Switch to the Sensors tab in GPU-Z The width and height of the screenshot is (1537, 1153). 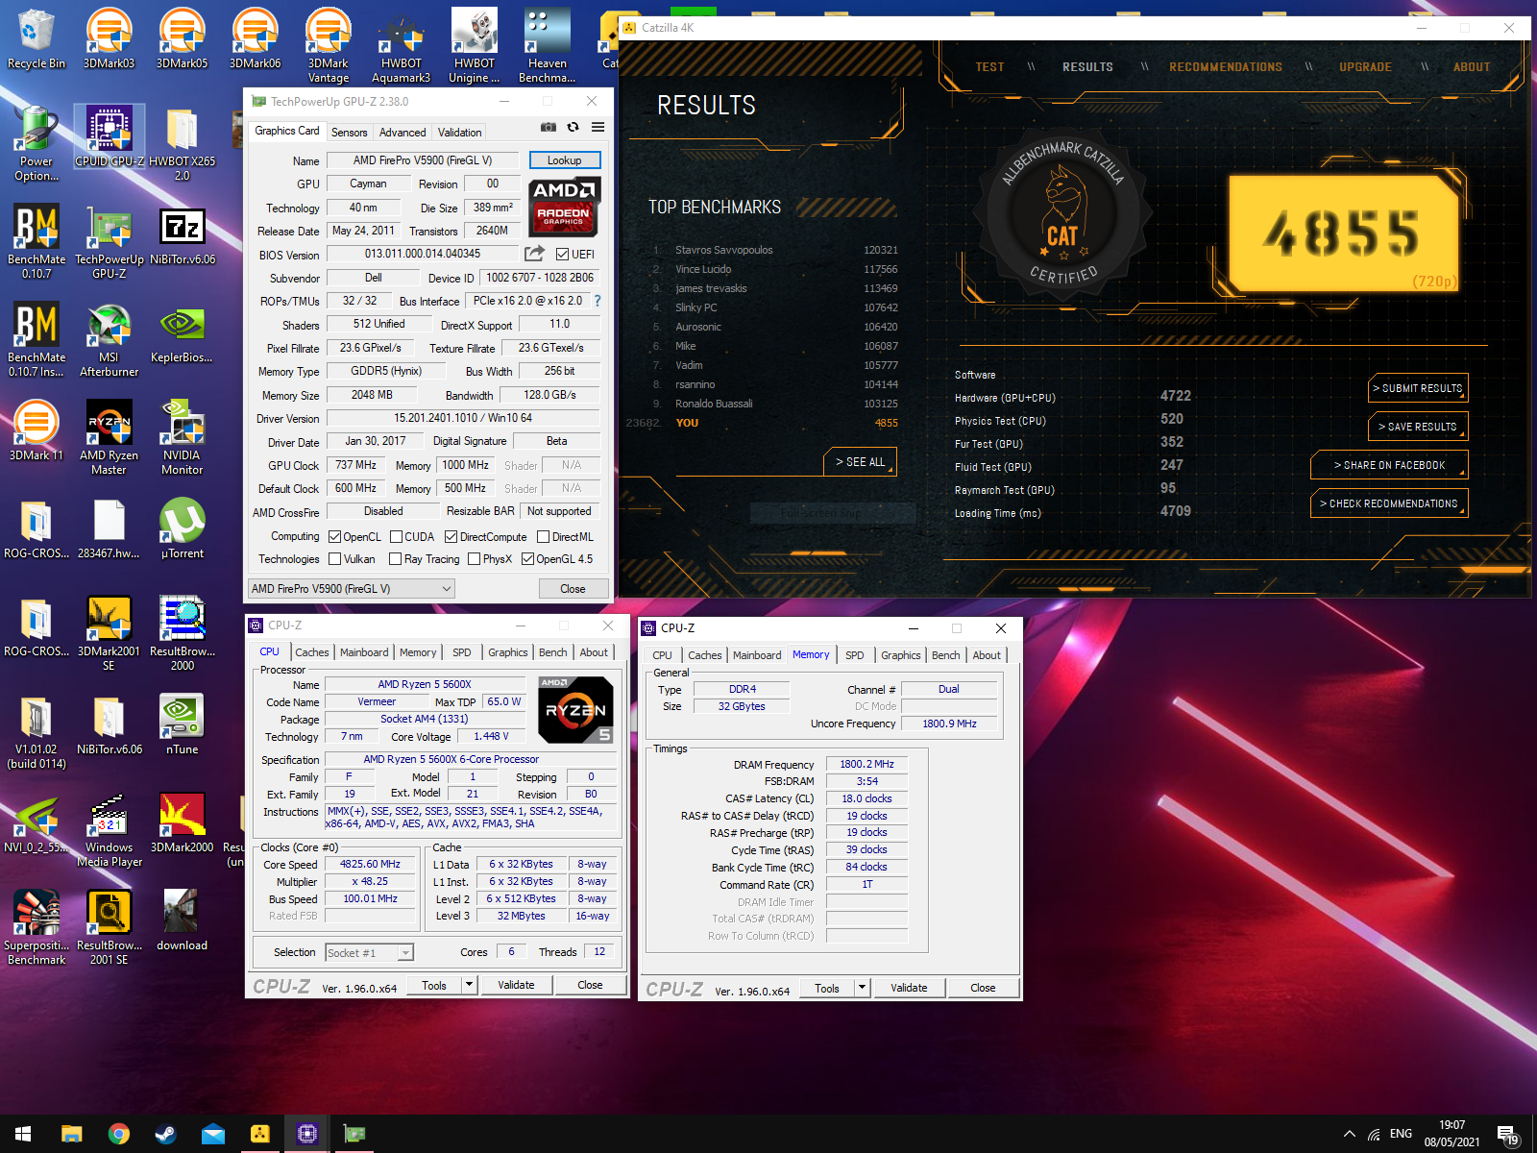pyautogui.click(x=350, y=133)
